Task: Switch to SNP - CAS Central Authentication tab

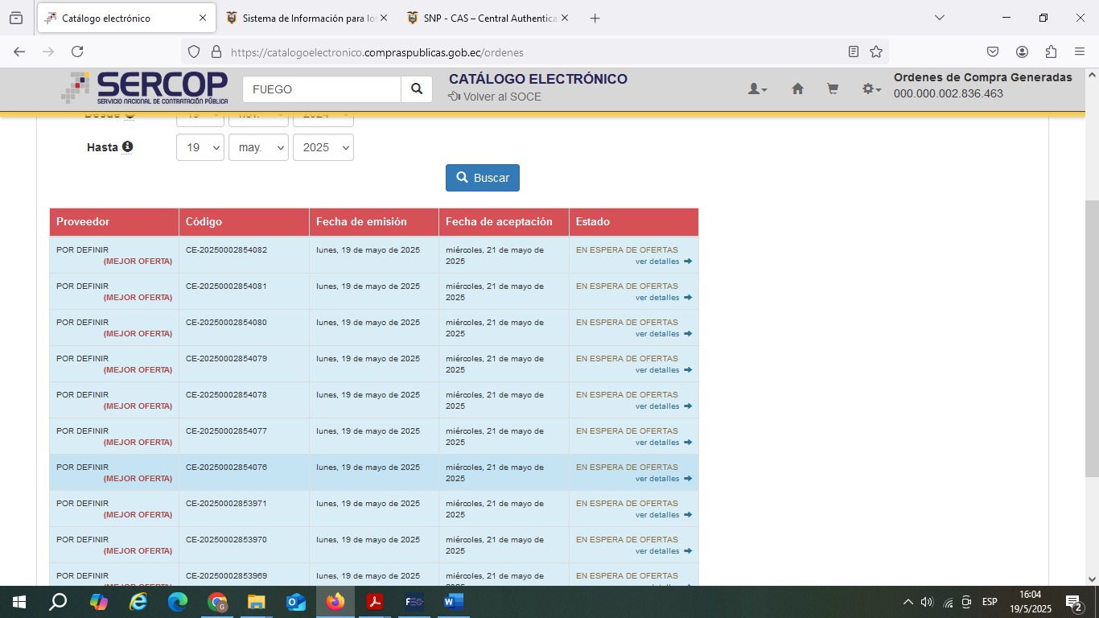Action: tap(488, 18)
